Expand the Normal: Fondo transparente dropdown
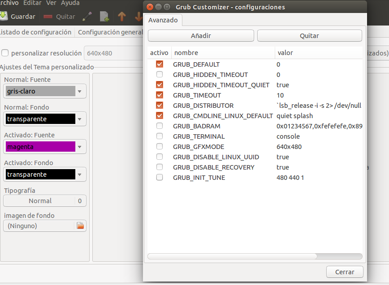The image size is (389, 285). [45, 119]
